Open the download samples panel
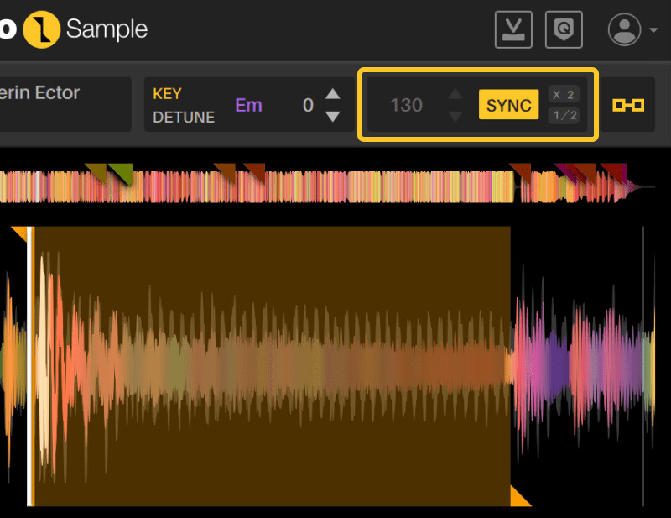 click(512, 29)
